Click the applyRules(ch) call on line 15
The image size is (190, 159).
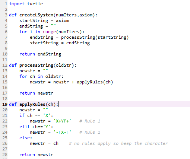[x=95, y=82]
